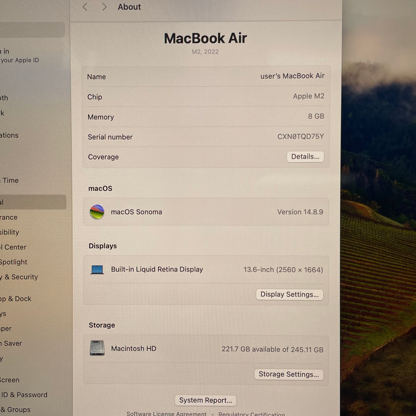This screenshot has height=416, width=416.
Task: Open the System Report
Action: tap(206, 400)
